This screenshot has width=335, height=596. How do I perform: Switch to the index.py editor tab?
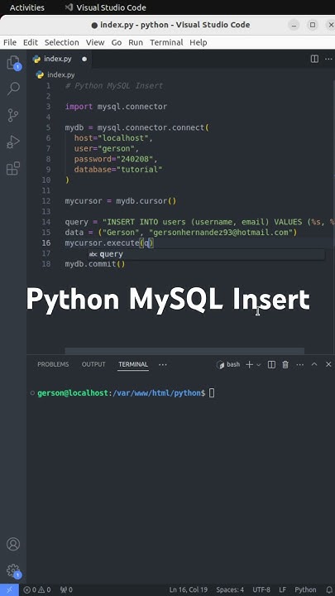60,59
